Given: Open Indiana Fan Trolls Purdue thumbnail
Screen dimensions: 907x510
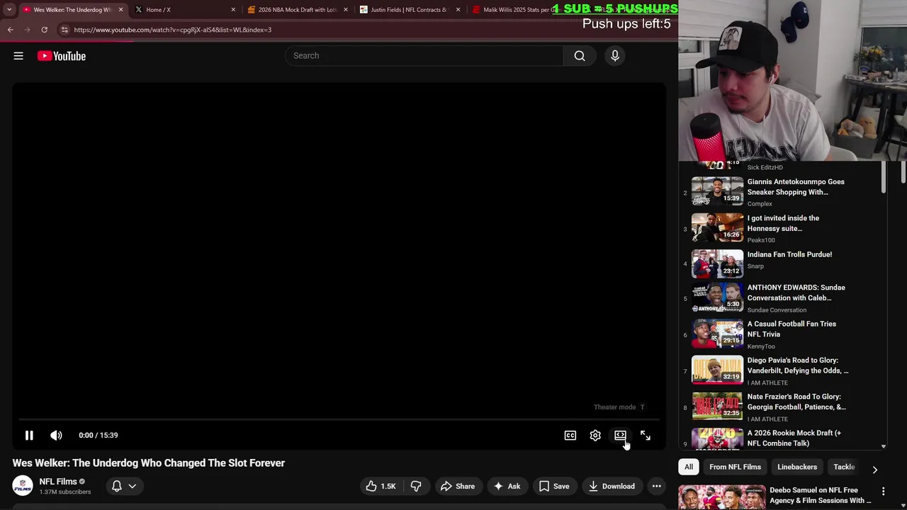Looking at the screenshot, I should coord(717,263).
